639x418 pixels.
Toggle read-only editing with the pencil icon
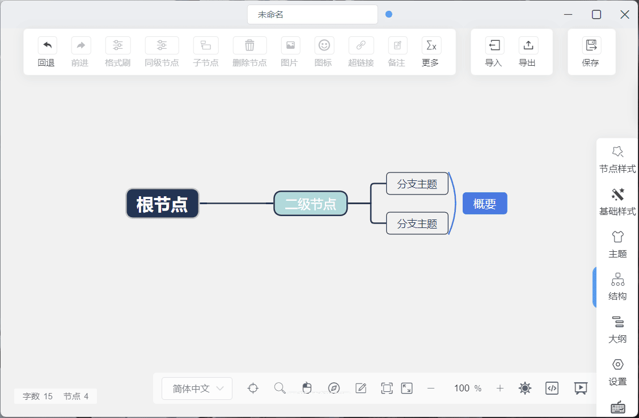(361, 388)
